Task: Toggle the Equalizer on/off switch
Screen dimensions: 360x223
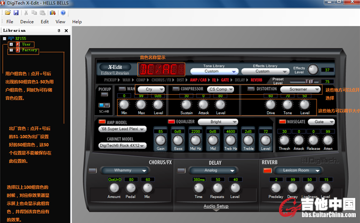Action: [172, 121]
